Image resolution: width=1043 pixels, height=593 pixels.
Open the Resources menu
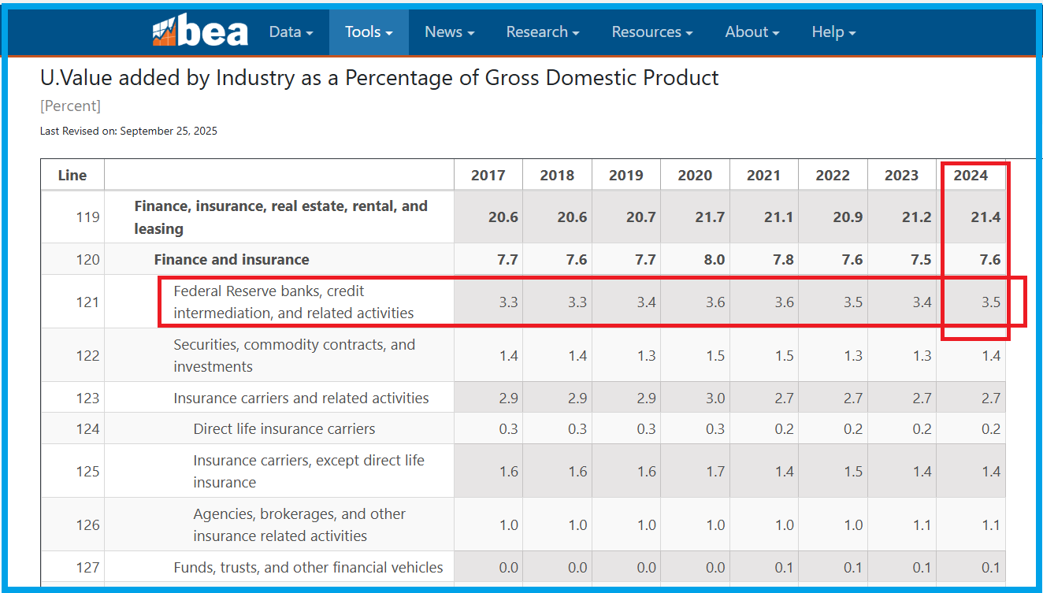click(651, 32)
